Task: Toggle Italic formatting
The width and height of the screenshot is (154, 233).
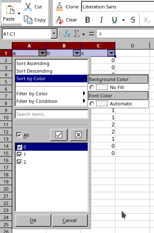Action: coord(101,20)
